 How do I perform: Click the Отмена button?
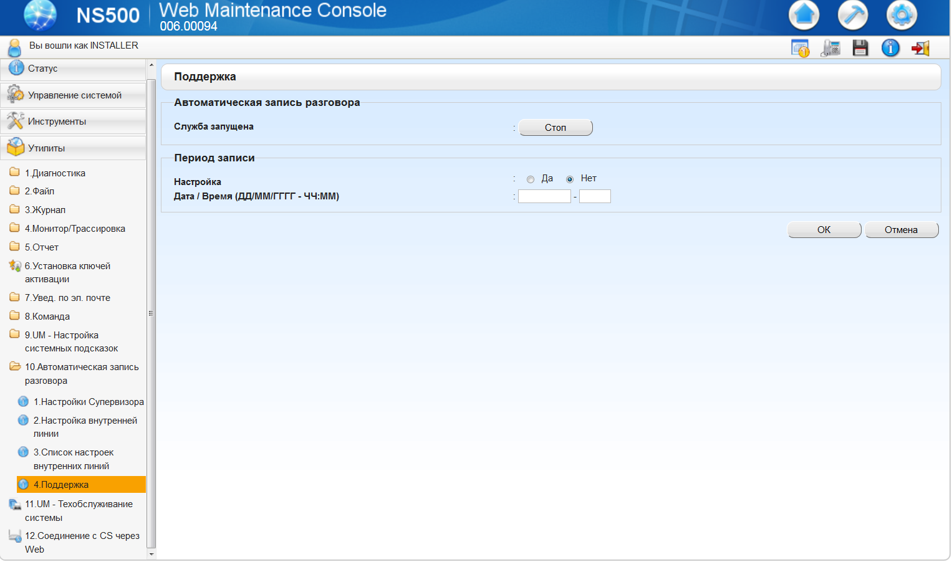[902, 230]
